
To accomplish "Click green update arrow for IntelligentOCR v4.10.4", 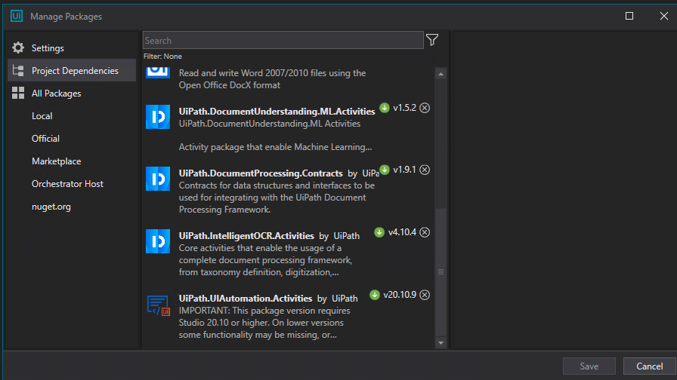I will click(379, 232).
